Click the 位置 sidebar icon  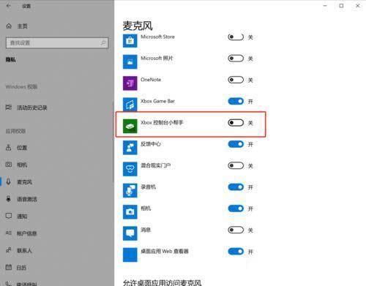pyautogui.click(x=9, y=147)
